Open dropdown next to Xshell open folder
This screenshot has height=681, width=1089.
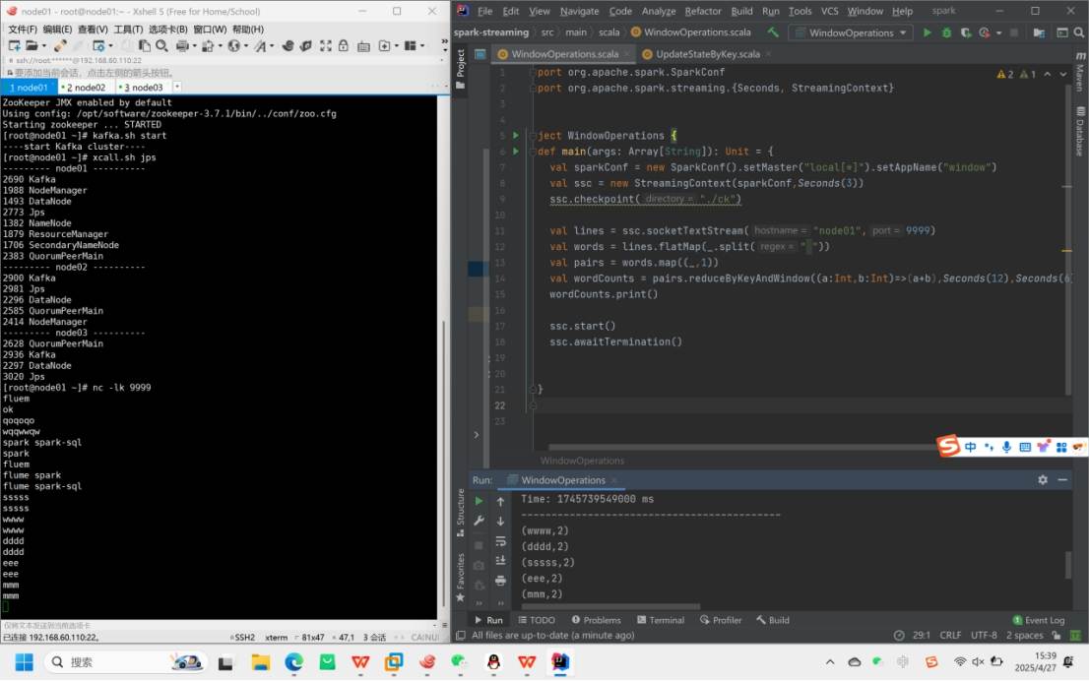click(x=43, y=46)
